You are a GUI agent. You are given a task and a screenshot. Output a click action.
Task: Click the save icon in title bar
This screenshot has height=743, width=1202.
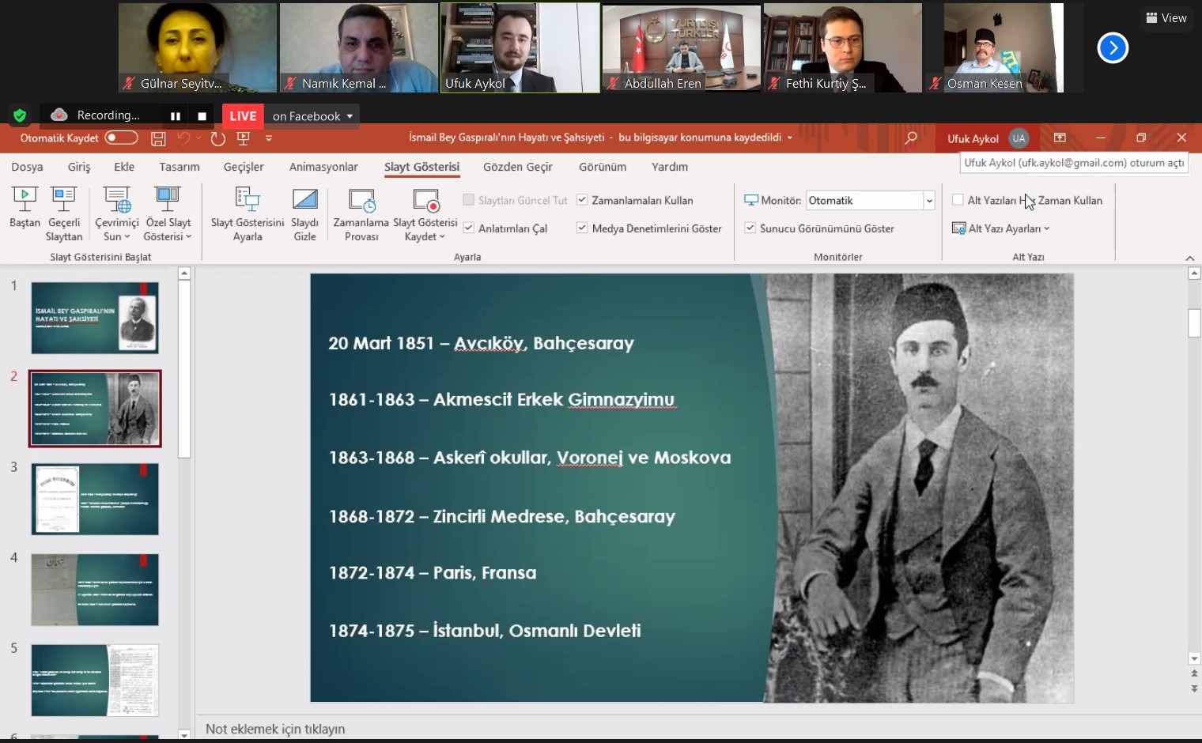tap(158, 138)
